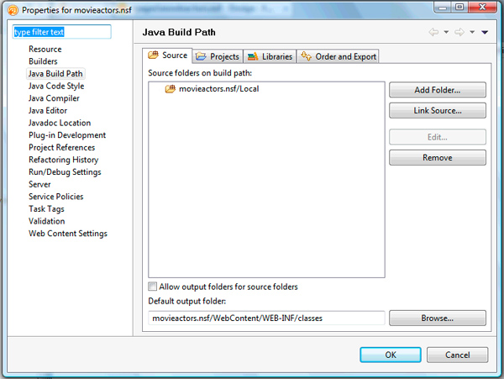This screenshot has width=504, height=379.
Task: Close the Properties dialog window
Action: click(482, 8)
